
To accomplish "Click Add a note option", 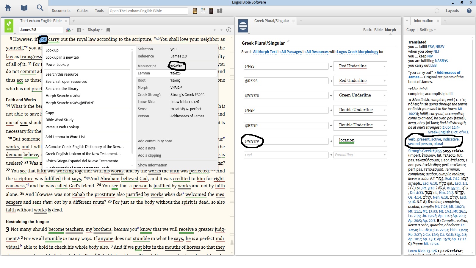I will [x=147, y=148].
